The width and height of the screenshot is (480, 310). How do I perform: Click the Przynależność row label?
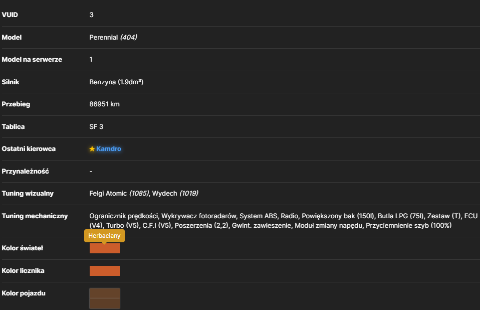[25, 171]
